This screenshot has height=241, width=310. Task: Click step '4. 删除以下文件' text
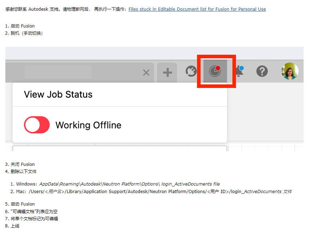(x=21, y=171)
